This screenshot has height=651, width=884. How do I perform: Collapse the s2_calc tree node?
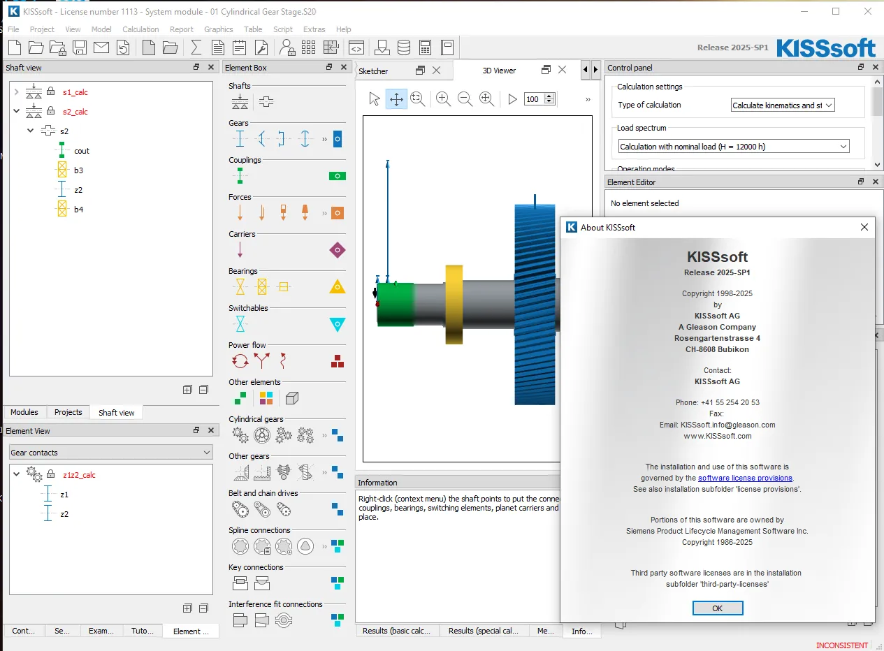[x=17, y=111]
